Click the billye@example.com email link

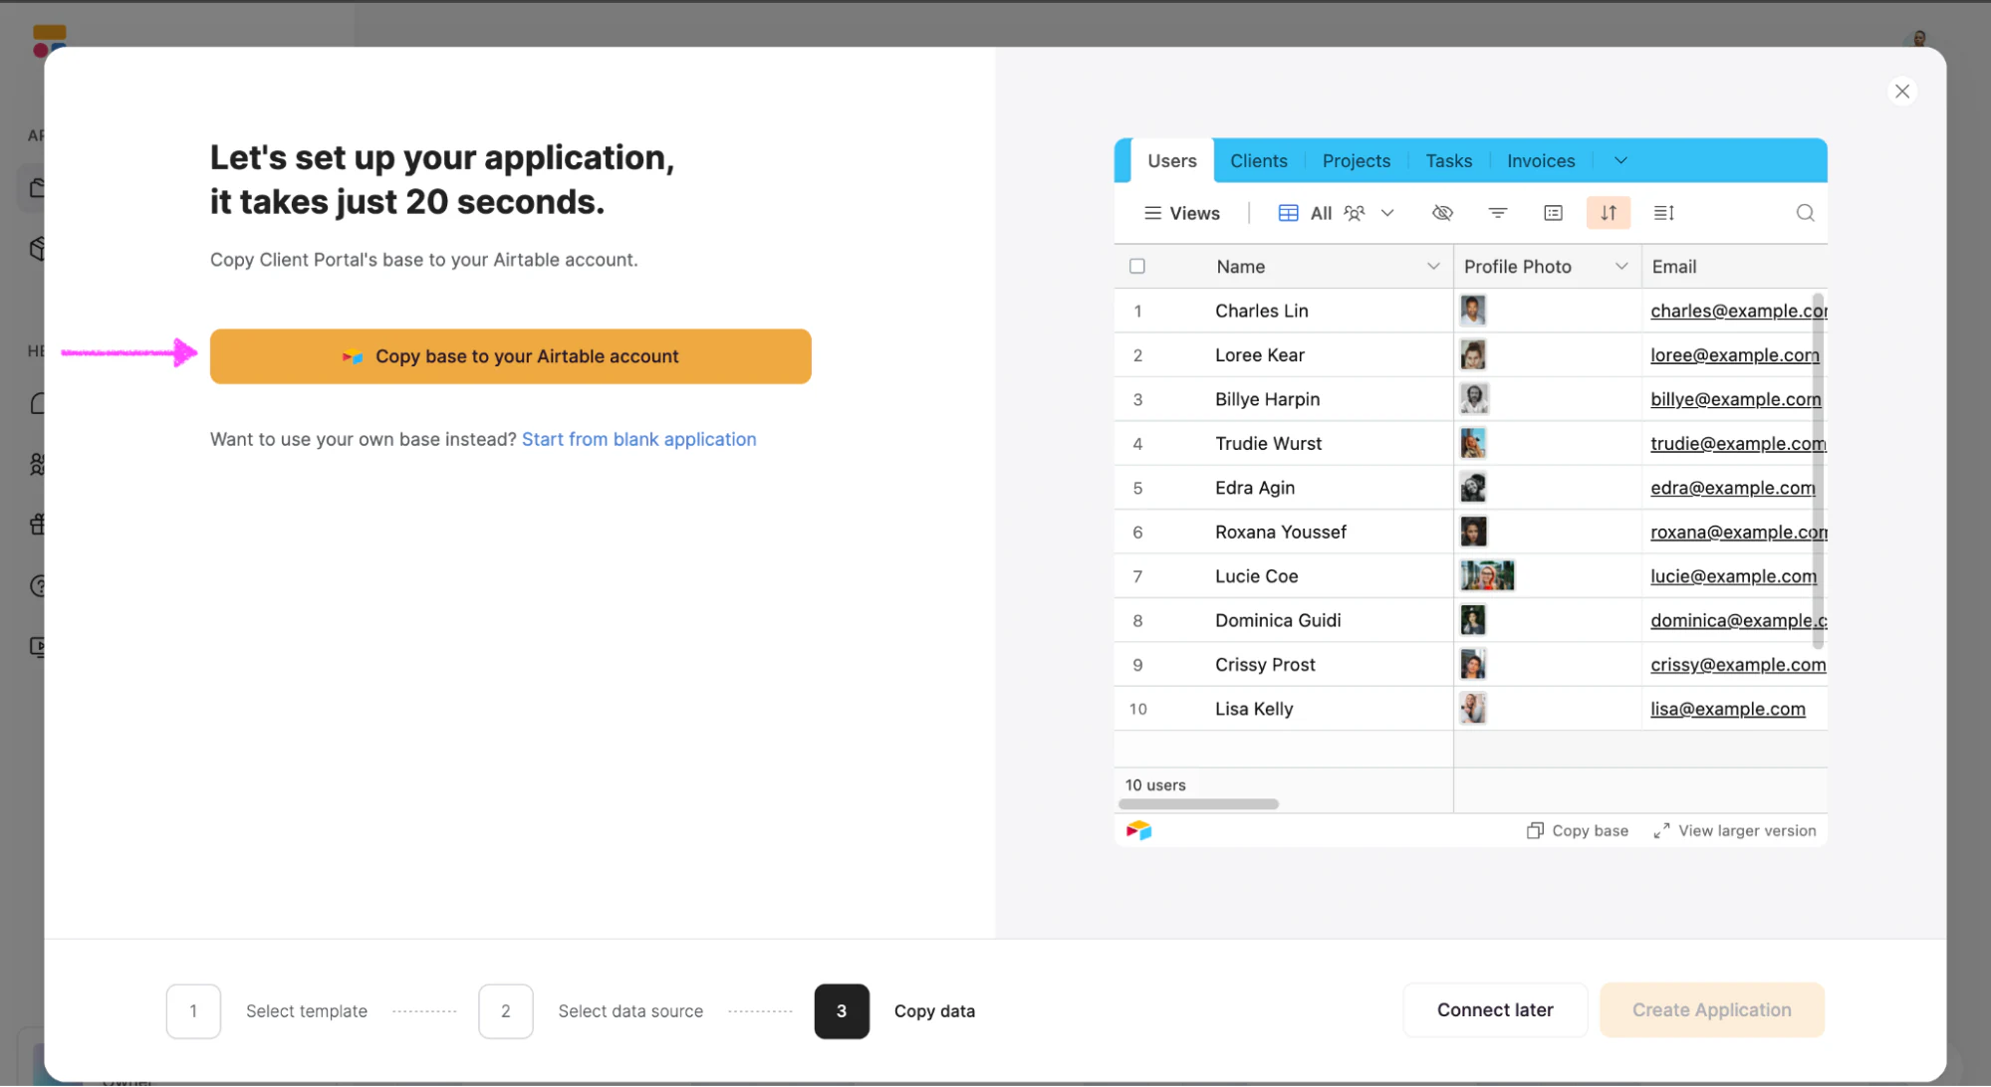pyautogui.click(x=1735, y=399)
